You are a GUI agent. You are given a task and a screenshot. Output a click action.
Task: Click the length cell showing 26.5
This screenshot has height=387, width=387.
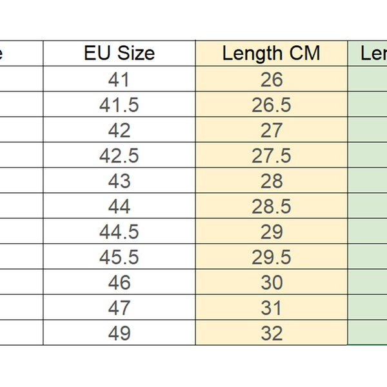point(271,104)
